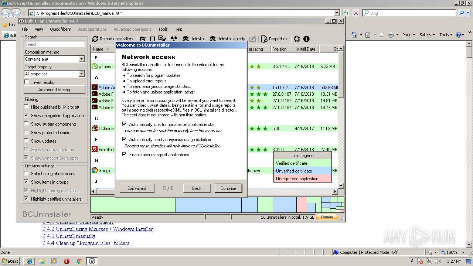Click the Print icon in IE toolbar
473x266 pixels.
[391, 35]
